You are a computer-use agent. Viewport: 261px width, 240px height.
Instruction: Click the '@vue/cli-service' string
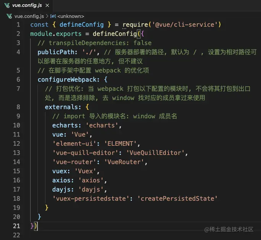tap(185, 24)
